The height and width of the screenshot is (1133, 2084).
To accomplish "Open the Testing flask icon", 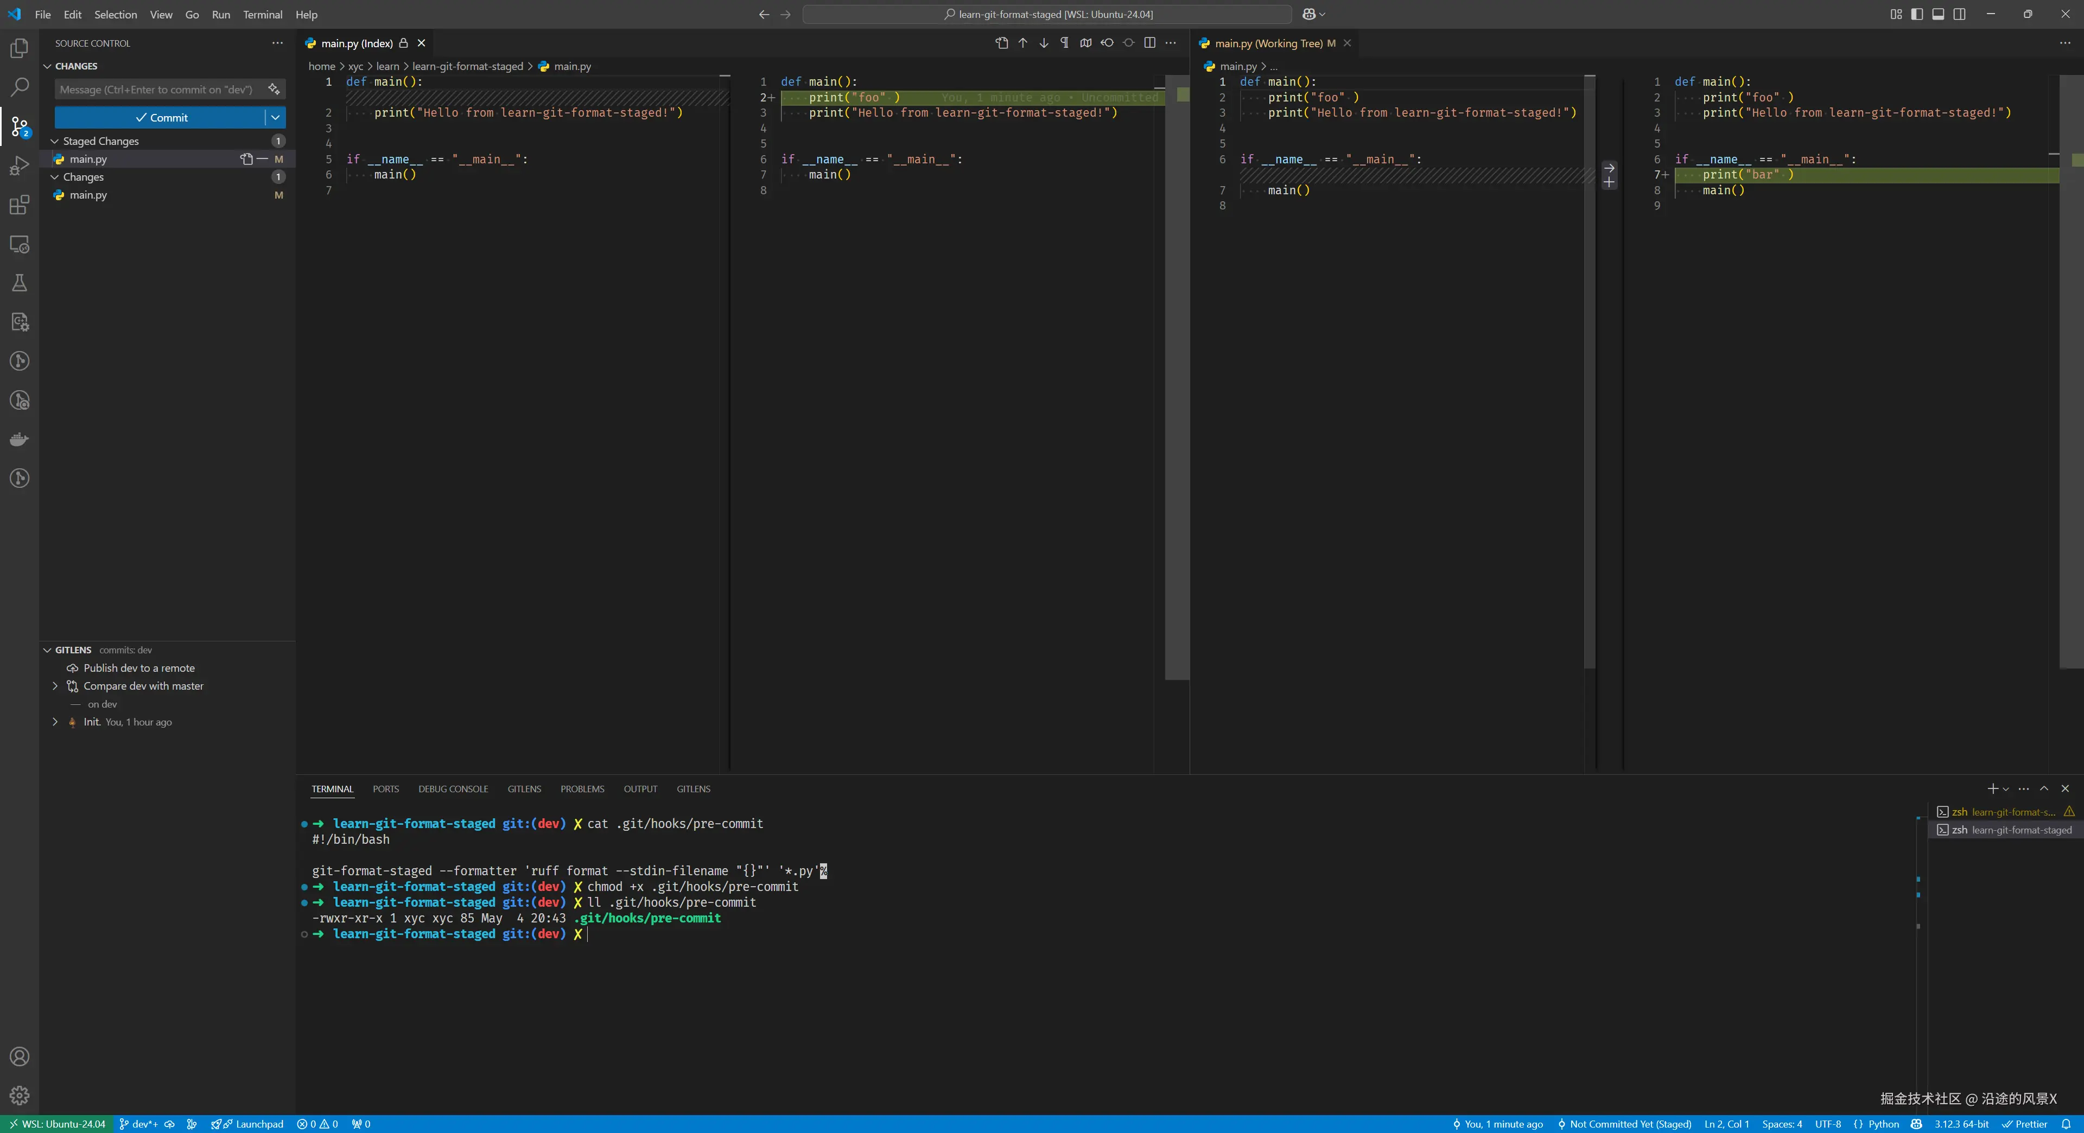I will point(20,282).
